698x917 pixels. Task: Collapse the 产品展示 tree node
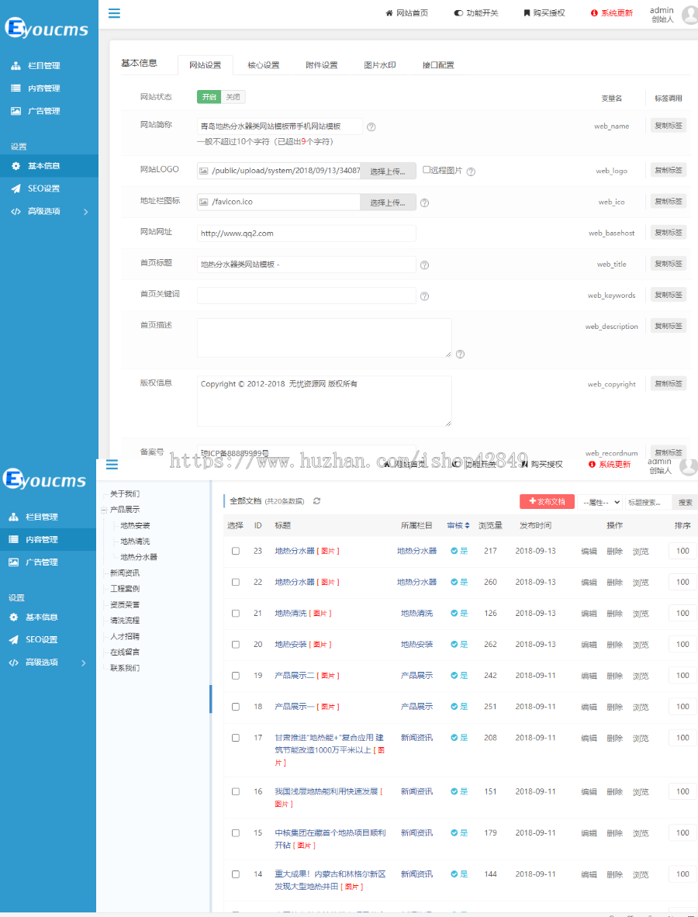104,510
